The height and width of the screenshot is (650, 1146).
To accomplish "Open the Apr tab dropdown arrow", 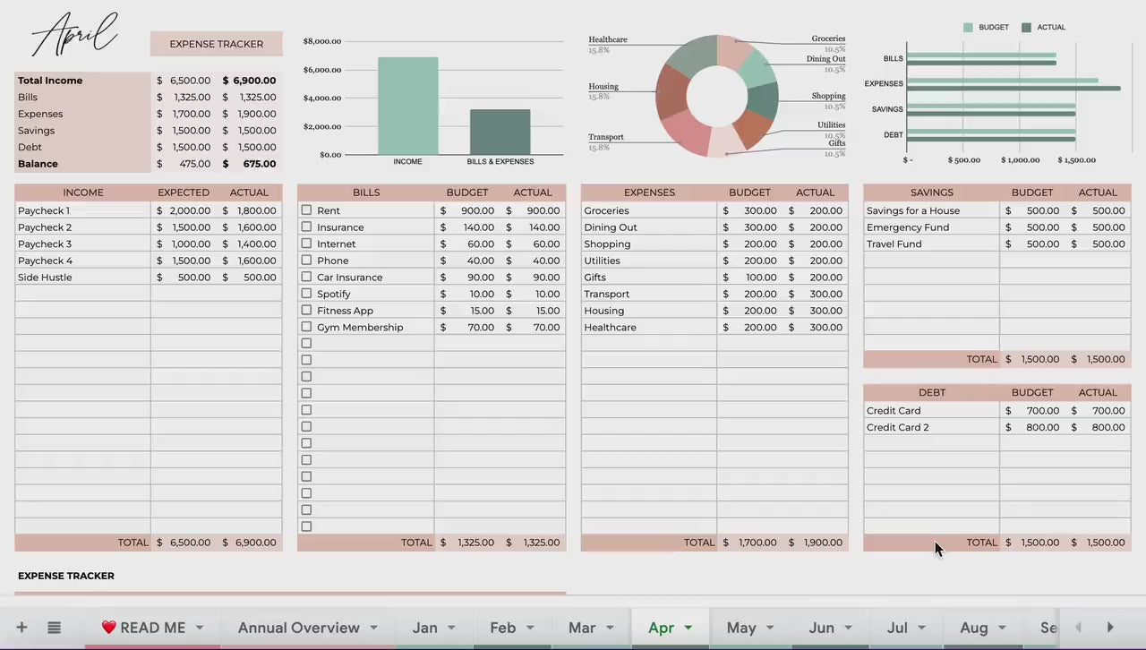I will pyautogui.click(x=688, y=629).
